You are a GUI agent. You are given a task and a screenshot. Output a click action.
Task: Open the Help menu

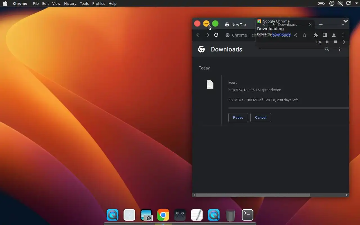coord(112,3)
